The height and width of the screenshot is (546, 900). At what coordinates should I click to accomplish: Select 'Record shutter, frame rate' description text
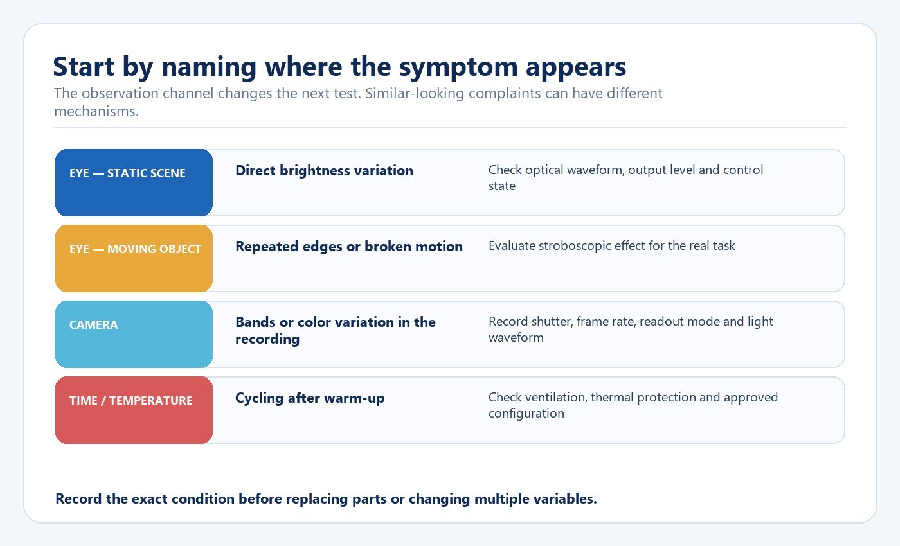click(x=631, y=329)
